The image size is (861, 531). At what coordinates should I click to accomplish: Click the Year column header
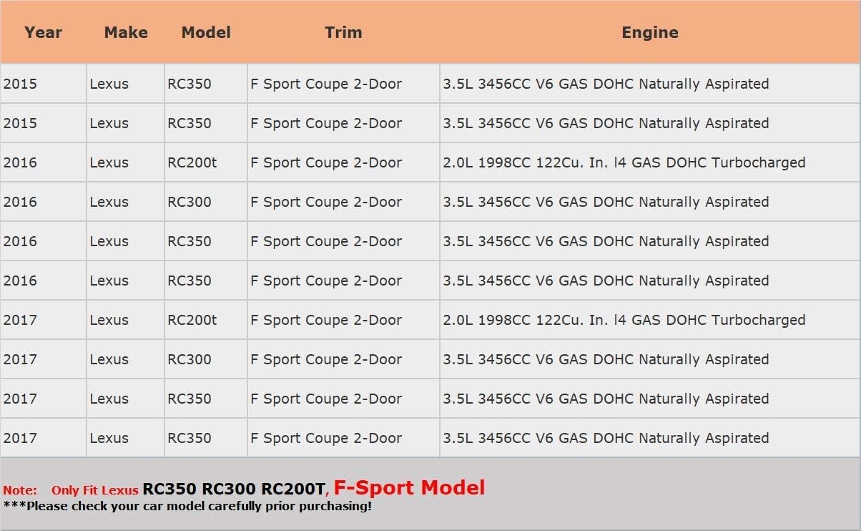point(43,32)
